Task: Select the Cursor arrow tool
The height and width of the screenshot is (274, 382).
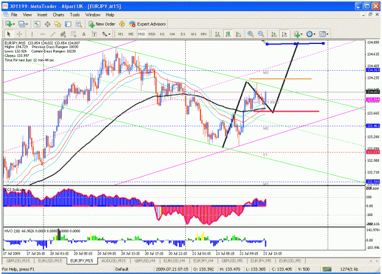Action: point(9,34)
